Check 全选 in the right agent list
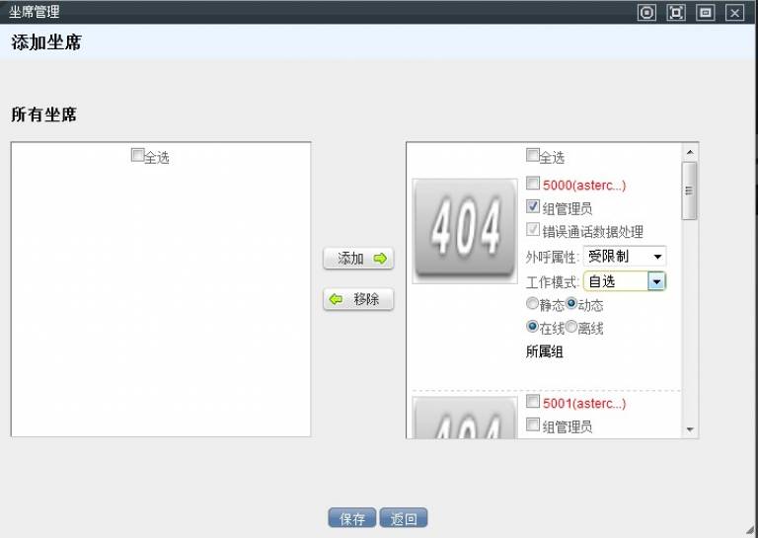758x538 pixels. [x=533, y=155]
